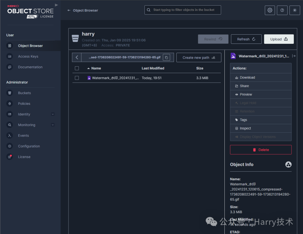Delete the selected object
The height and width of the screenshot is (234, 303).
[261, 150]
